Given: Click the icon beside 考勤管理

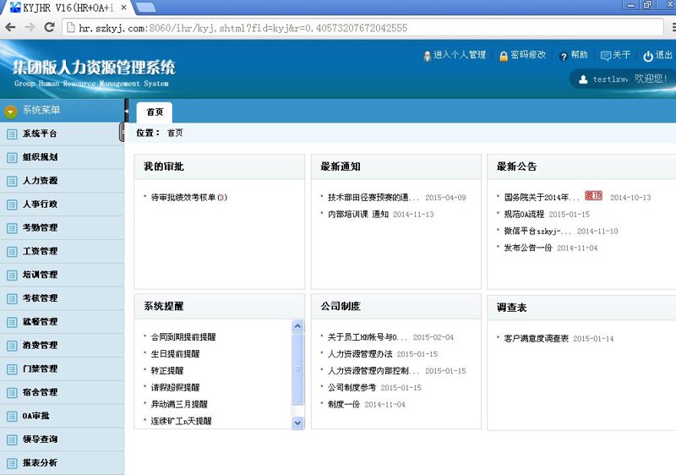Looking at the screenshot, I should [x=12, y=228].
